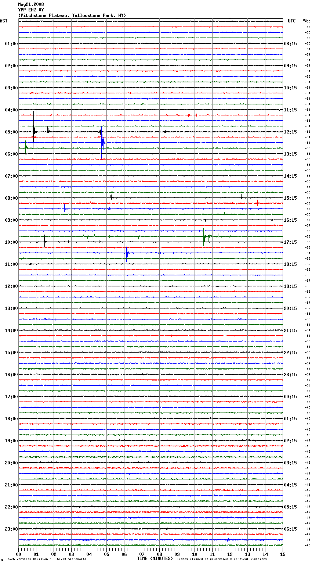The image size is (312, 564).
Task: Select the station code YPP EHZ WY
Action: [31, 10]
